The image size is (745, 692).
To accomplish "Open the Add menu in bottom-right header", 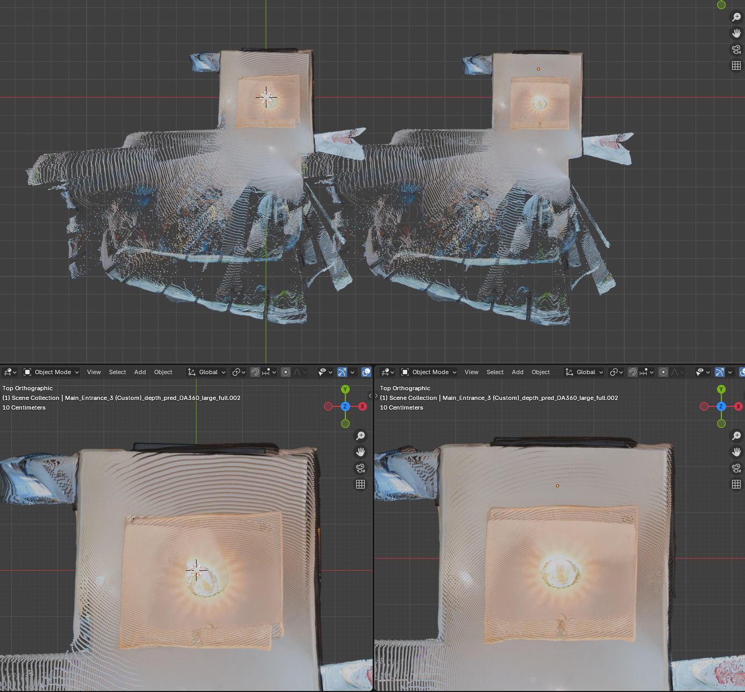I will (517, 372).
